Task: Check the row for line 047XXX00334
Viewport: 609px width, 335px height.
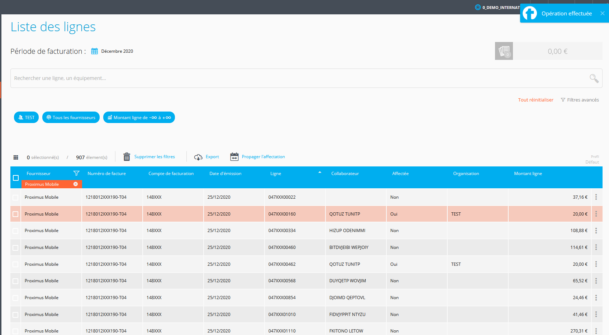Action: coord(15,231)
